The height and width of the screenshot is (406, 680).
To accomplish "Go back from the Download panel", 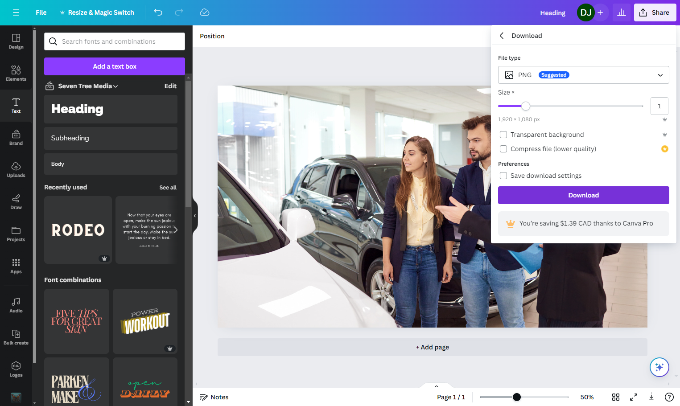I will [502, 36].
